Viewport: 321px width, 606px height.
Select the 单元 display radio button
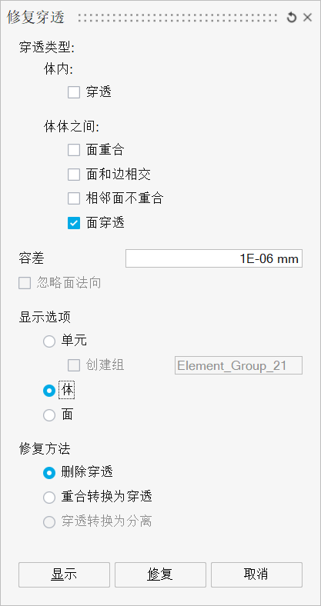click(x=49, y=341)
